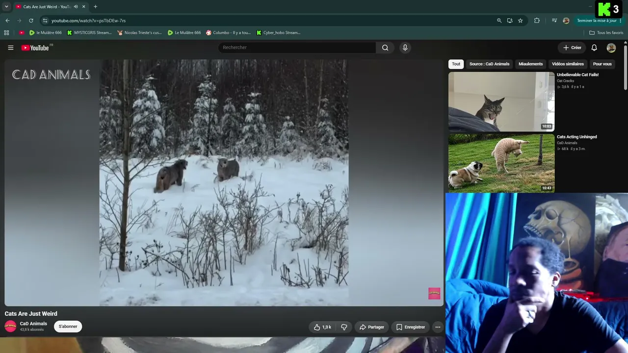Open the YouTube bookmark icon
The width and height of the screenshot is (628, 353).
tap(22, 33)
